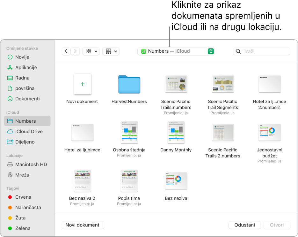Click the document icon beside površina

coord(10,88)
